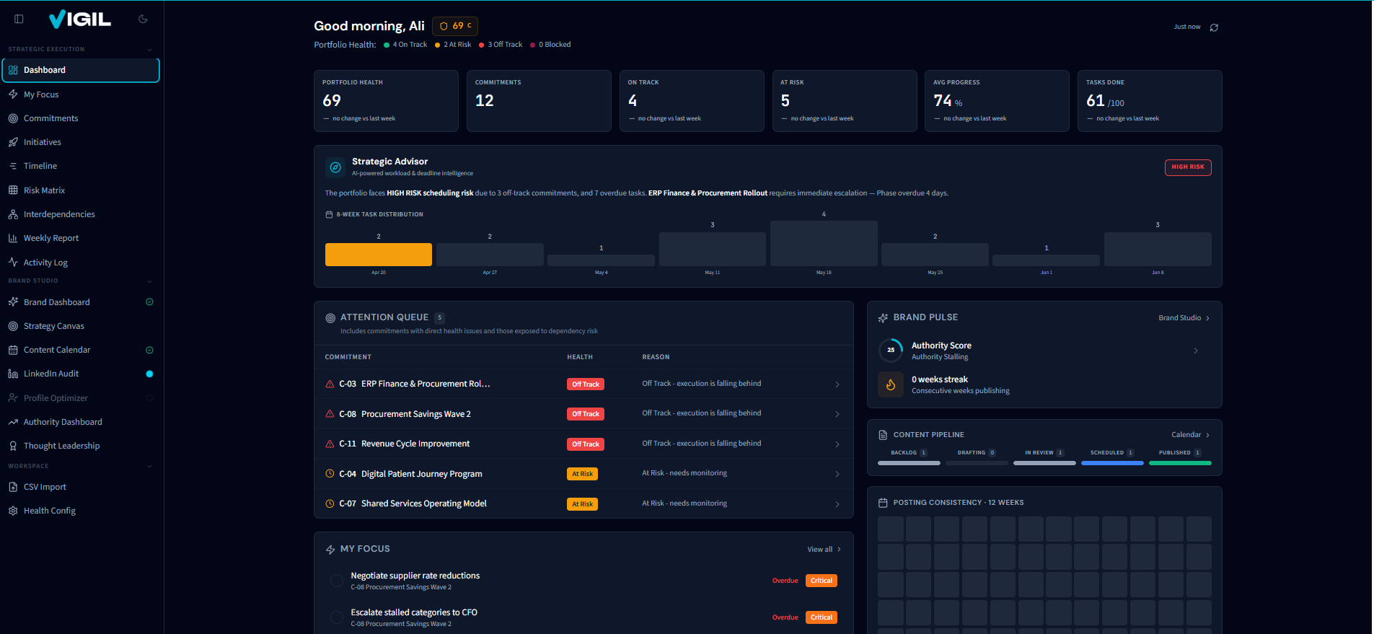This screenshot has width=1374, height=634.
Task: Select the orange Apr 20 bar
Action: pyautogui.click(x=379, y=255)
